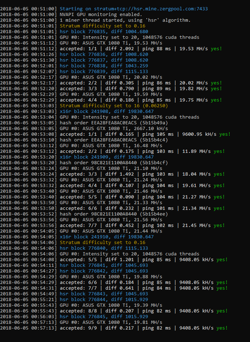
Task: Click the 'accepted: 5/5 | diff 1.201' line
Action: coord(114,260)
